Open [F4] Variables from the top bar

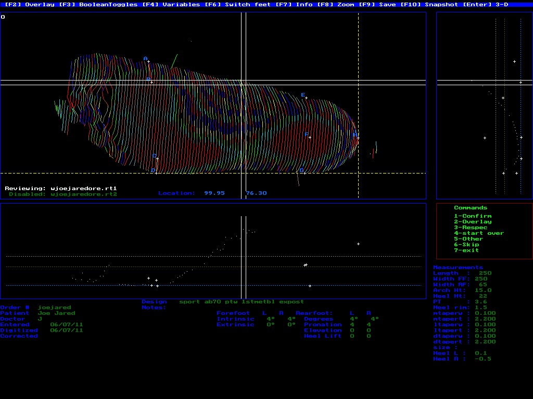click(171, 4)
